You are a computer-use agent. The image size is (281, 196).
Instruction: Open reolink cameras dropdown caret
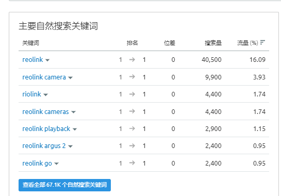pyautogui.click(x=74, y=112)
